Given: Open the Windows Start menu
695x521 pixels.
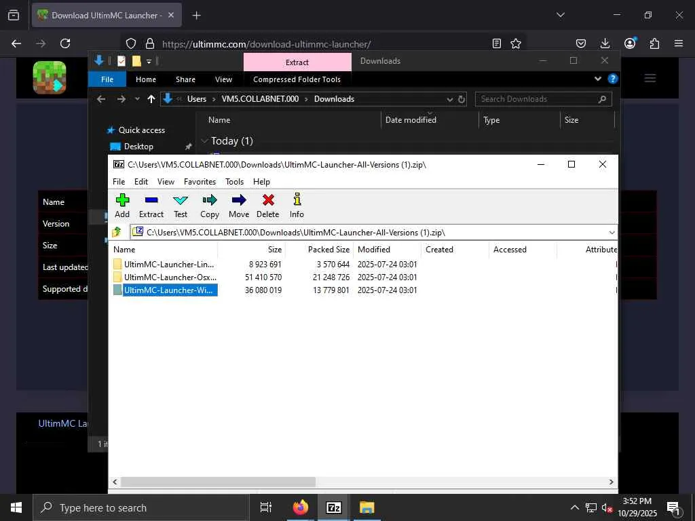Looking at the screenshot, I should click(x=16, y=507).
